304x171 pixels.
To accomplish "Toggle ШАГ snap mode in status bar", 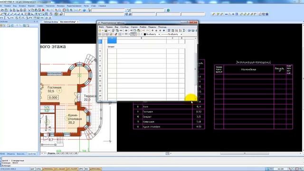I will (x=32, y=169).
